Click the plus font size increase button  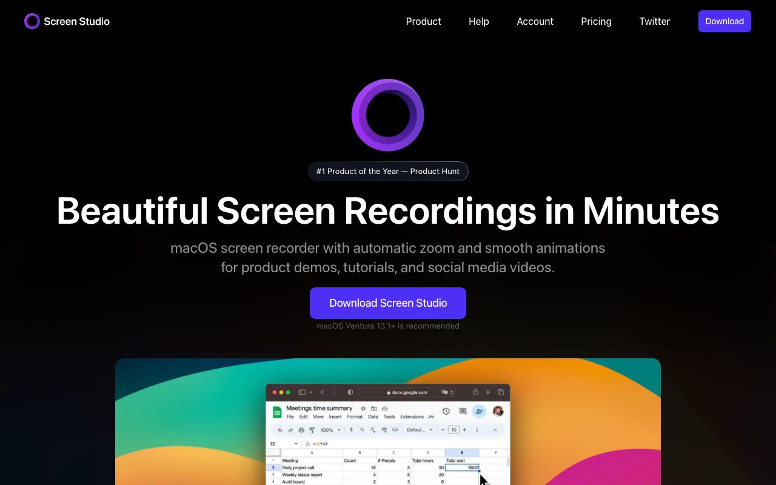[x=464, y=430]
